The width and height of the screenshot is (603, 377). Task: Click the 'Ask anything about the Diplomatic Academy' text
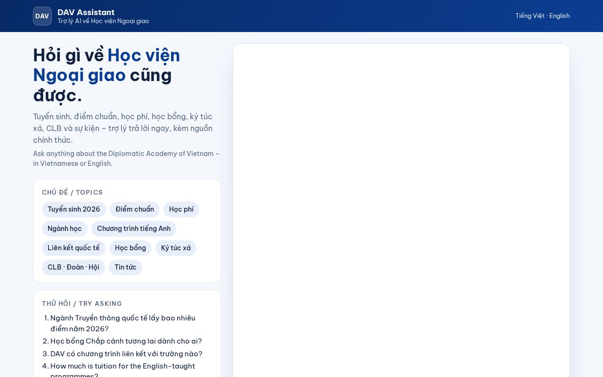point(126,159)
